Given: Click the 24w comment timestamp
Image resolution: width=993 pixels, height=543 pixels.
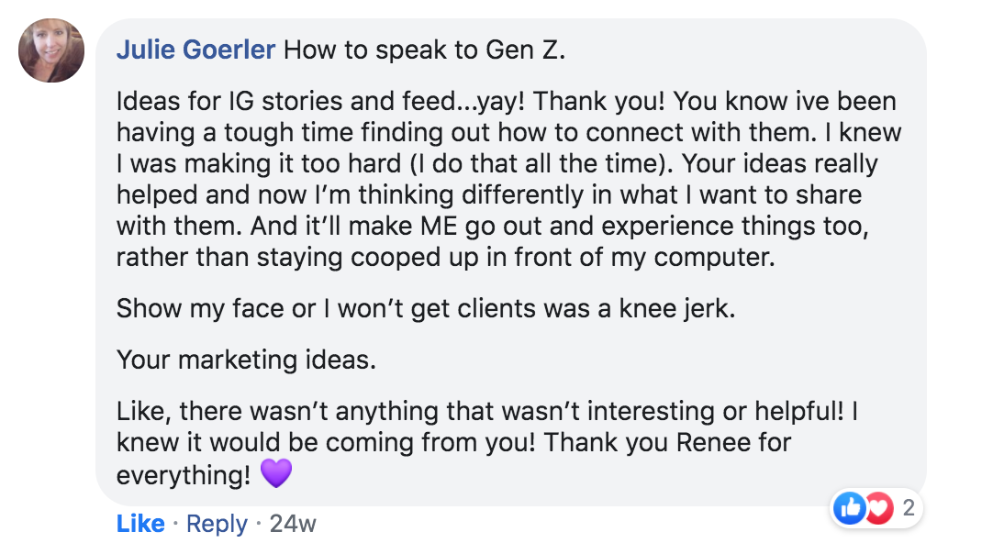Looking at the screenshot, I should pyautogui.click(x=293, y=524).
